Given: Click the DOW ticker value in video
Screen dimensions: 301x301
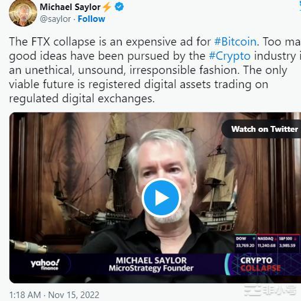Looking at the screenshot, I should 245,245.
